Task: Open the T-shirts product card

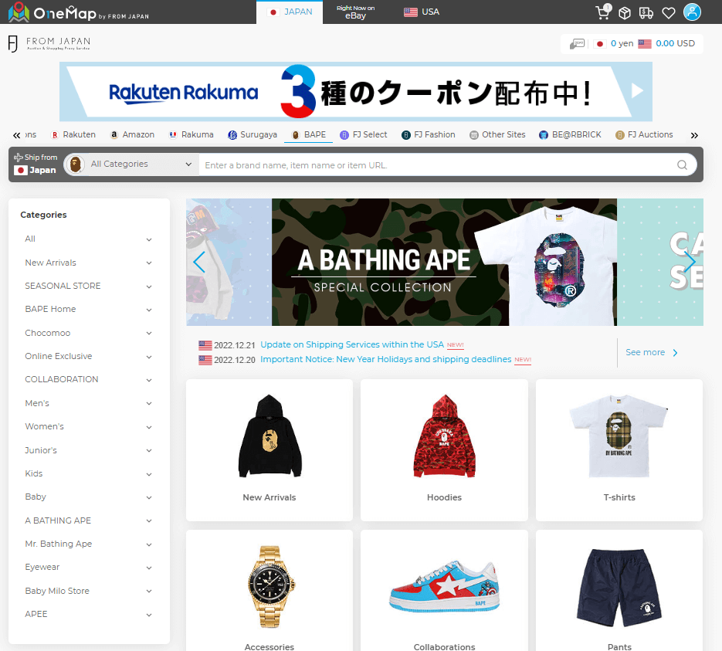Action: 619,449
